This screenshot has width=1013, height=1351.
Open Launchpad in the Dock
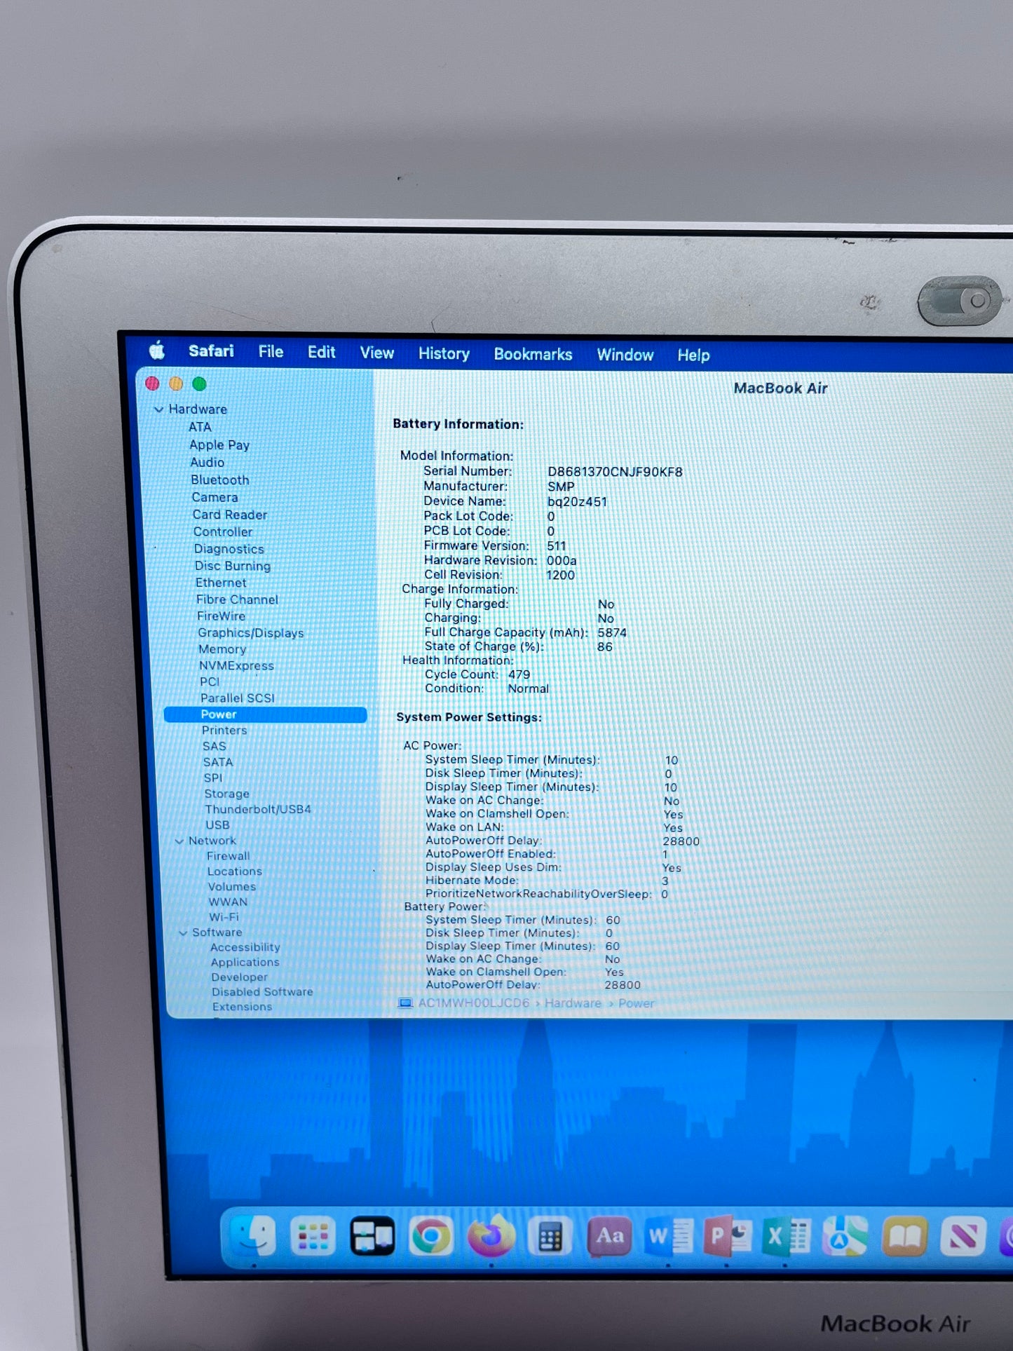pyautogui.click(x=313, y=1237)
